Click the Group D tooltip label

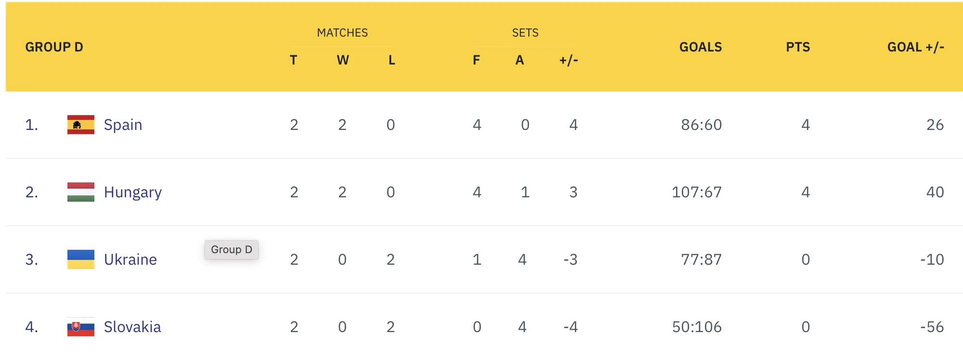tap(231, 249)
